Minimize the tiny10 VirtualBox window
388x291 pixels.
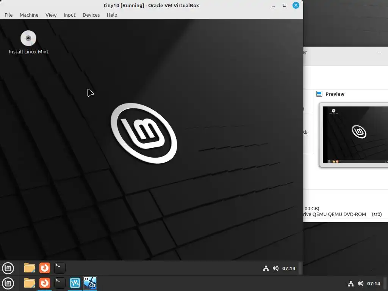[273, 5]
